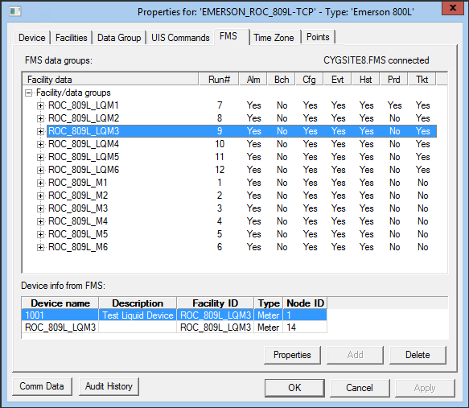Select the ROC_809L_LQM4 facility row
Image resolution: width=469 pixels, height=408 pixels.
click(241, 144)
